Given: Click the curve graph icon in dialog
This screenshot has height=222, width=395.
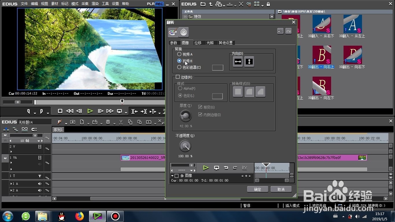Looking at the screenshot, I should pyautogui.click(x=245, y=168).
